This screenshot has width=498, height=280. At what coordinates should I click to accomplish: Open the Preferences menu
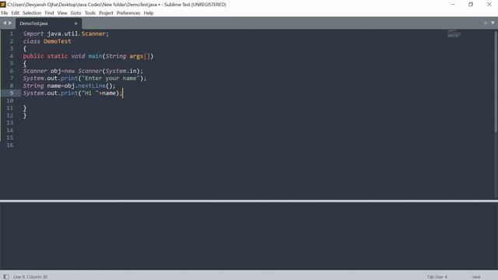(128, 13)
